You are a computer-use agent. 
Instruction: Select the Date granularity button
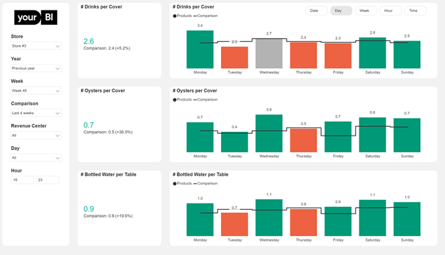click(314, 11)
